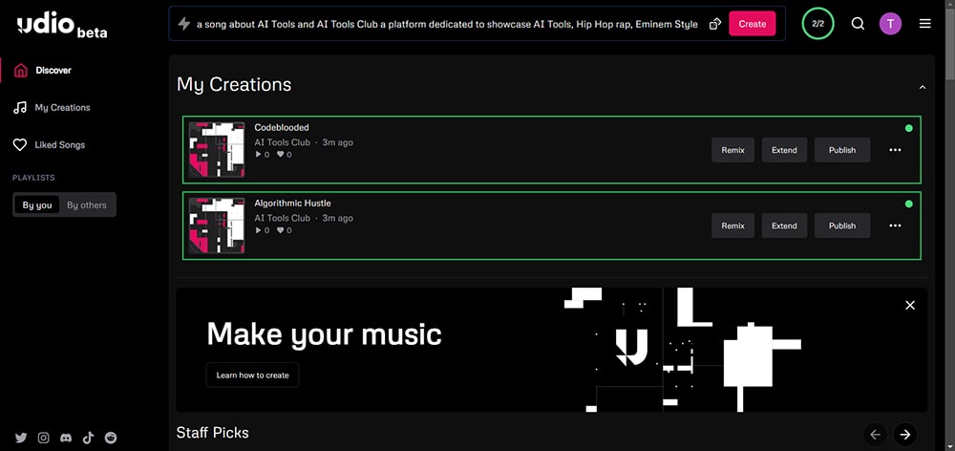Show playlists By others
The height and width of the screenshot is (451, 955).
(87, 204)
